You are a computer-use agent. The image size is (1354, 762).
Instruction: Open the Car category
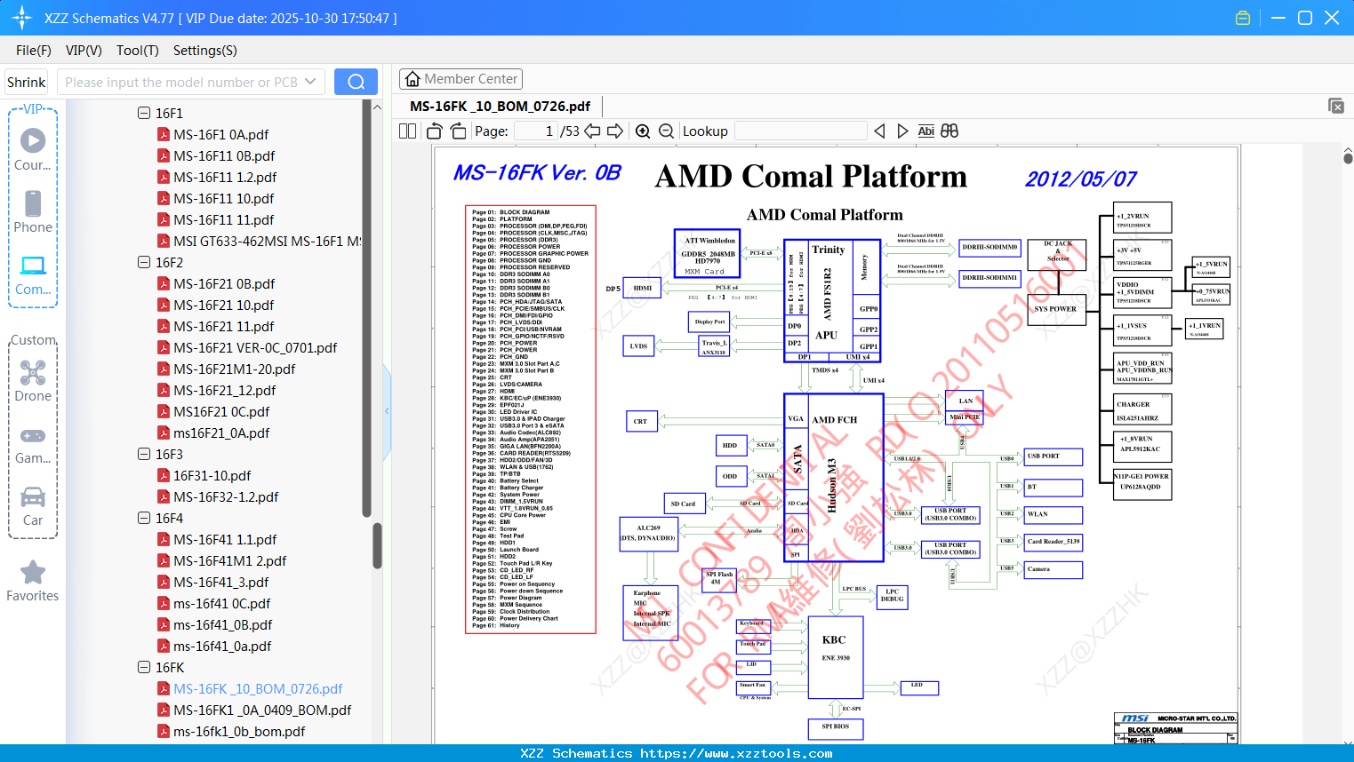tap(33, 506)
